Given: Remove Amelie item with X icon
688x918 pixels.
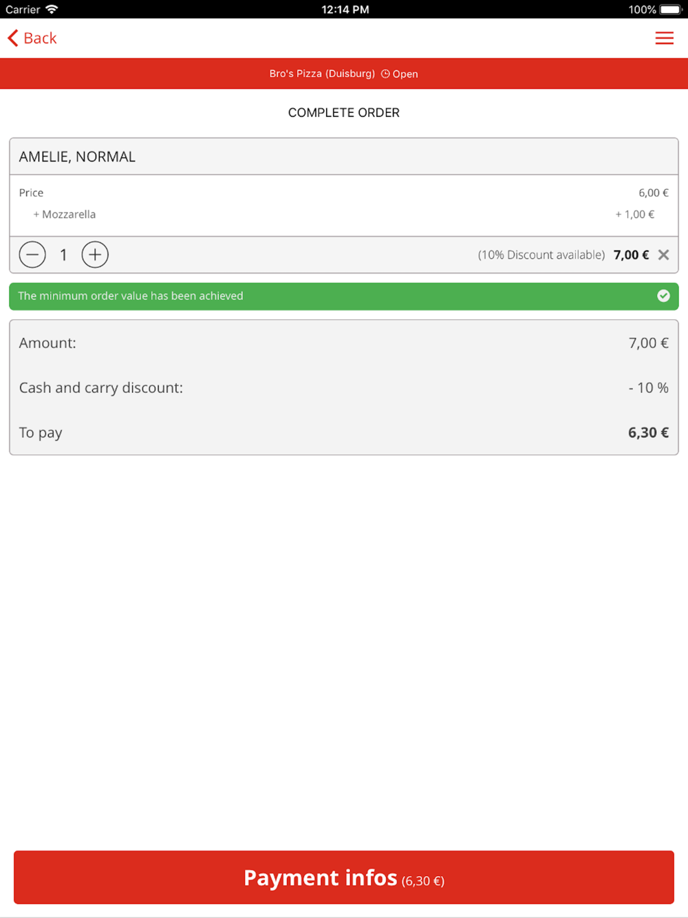Looking at the screenshot, I should 663,255.
